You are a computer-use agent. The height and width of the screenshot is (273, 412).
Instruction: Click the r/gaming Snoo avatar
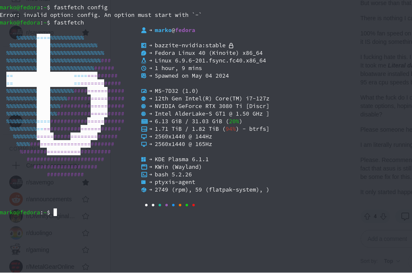coord(16,250)
